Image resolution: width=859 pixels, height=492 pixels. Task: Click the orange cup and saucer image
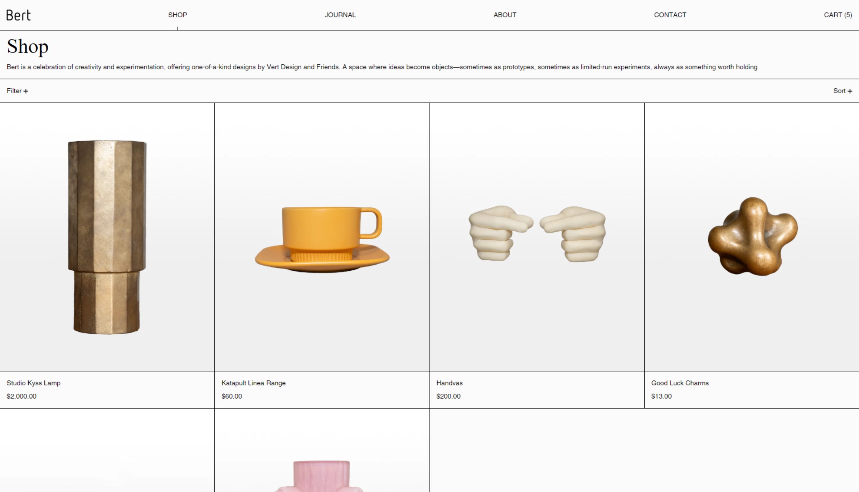[x=322, y=240]
